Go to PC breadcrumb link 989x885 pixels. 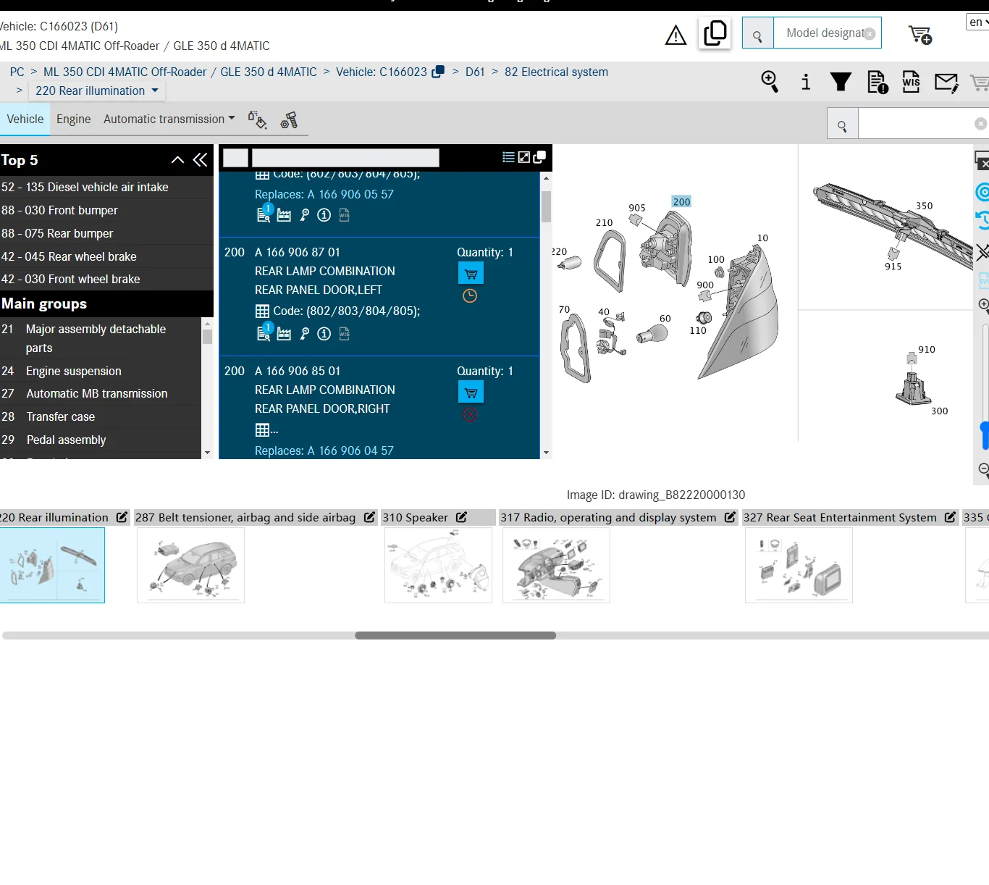click(x=17, y=72)
